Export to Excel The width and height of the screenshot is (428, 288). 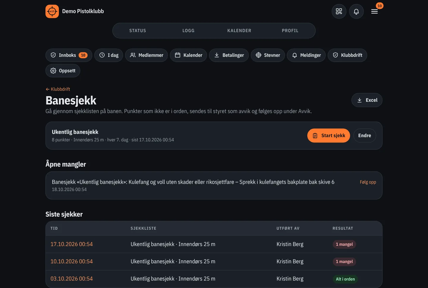pos(367,100)
